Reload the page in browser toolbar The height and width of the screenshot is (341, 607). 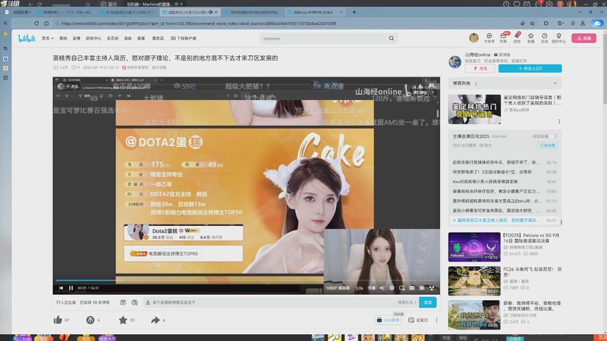(x=36, y=23)
